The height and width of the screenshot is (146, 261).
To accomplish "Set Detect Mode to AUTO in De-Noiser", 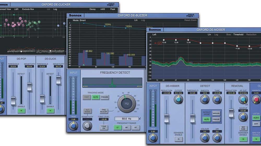I will point(206,119).
